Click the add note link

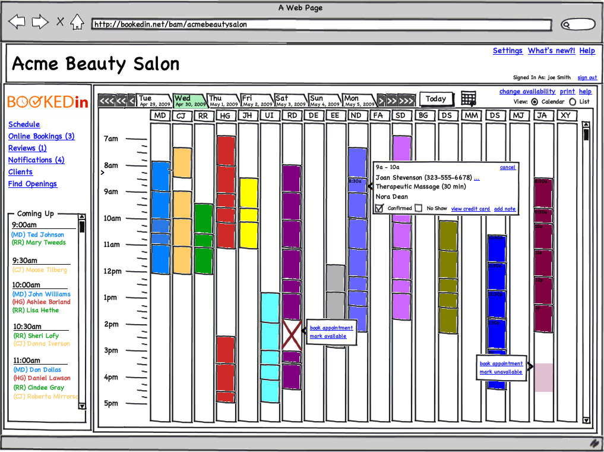[505, 209]
